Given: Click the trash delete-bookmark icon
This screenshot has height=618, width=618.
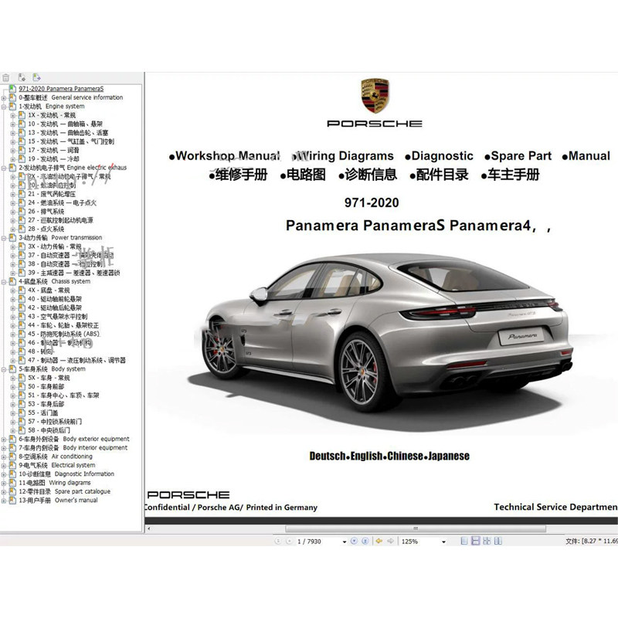Looking at the screenshot, I should coord(5,78).
